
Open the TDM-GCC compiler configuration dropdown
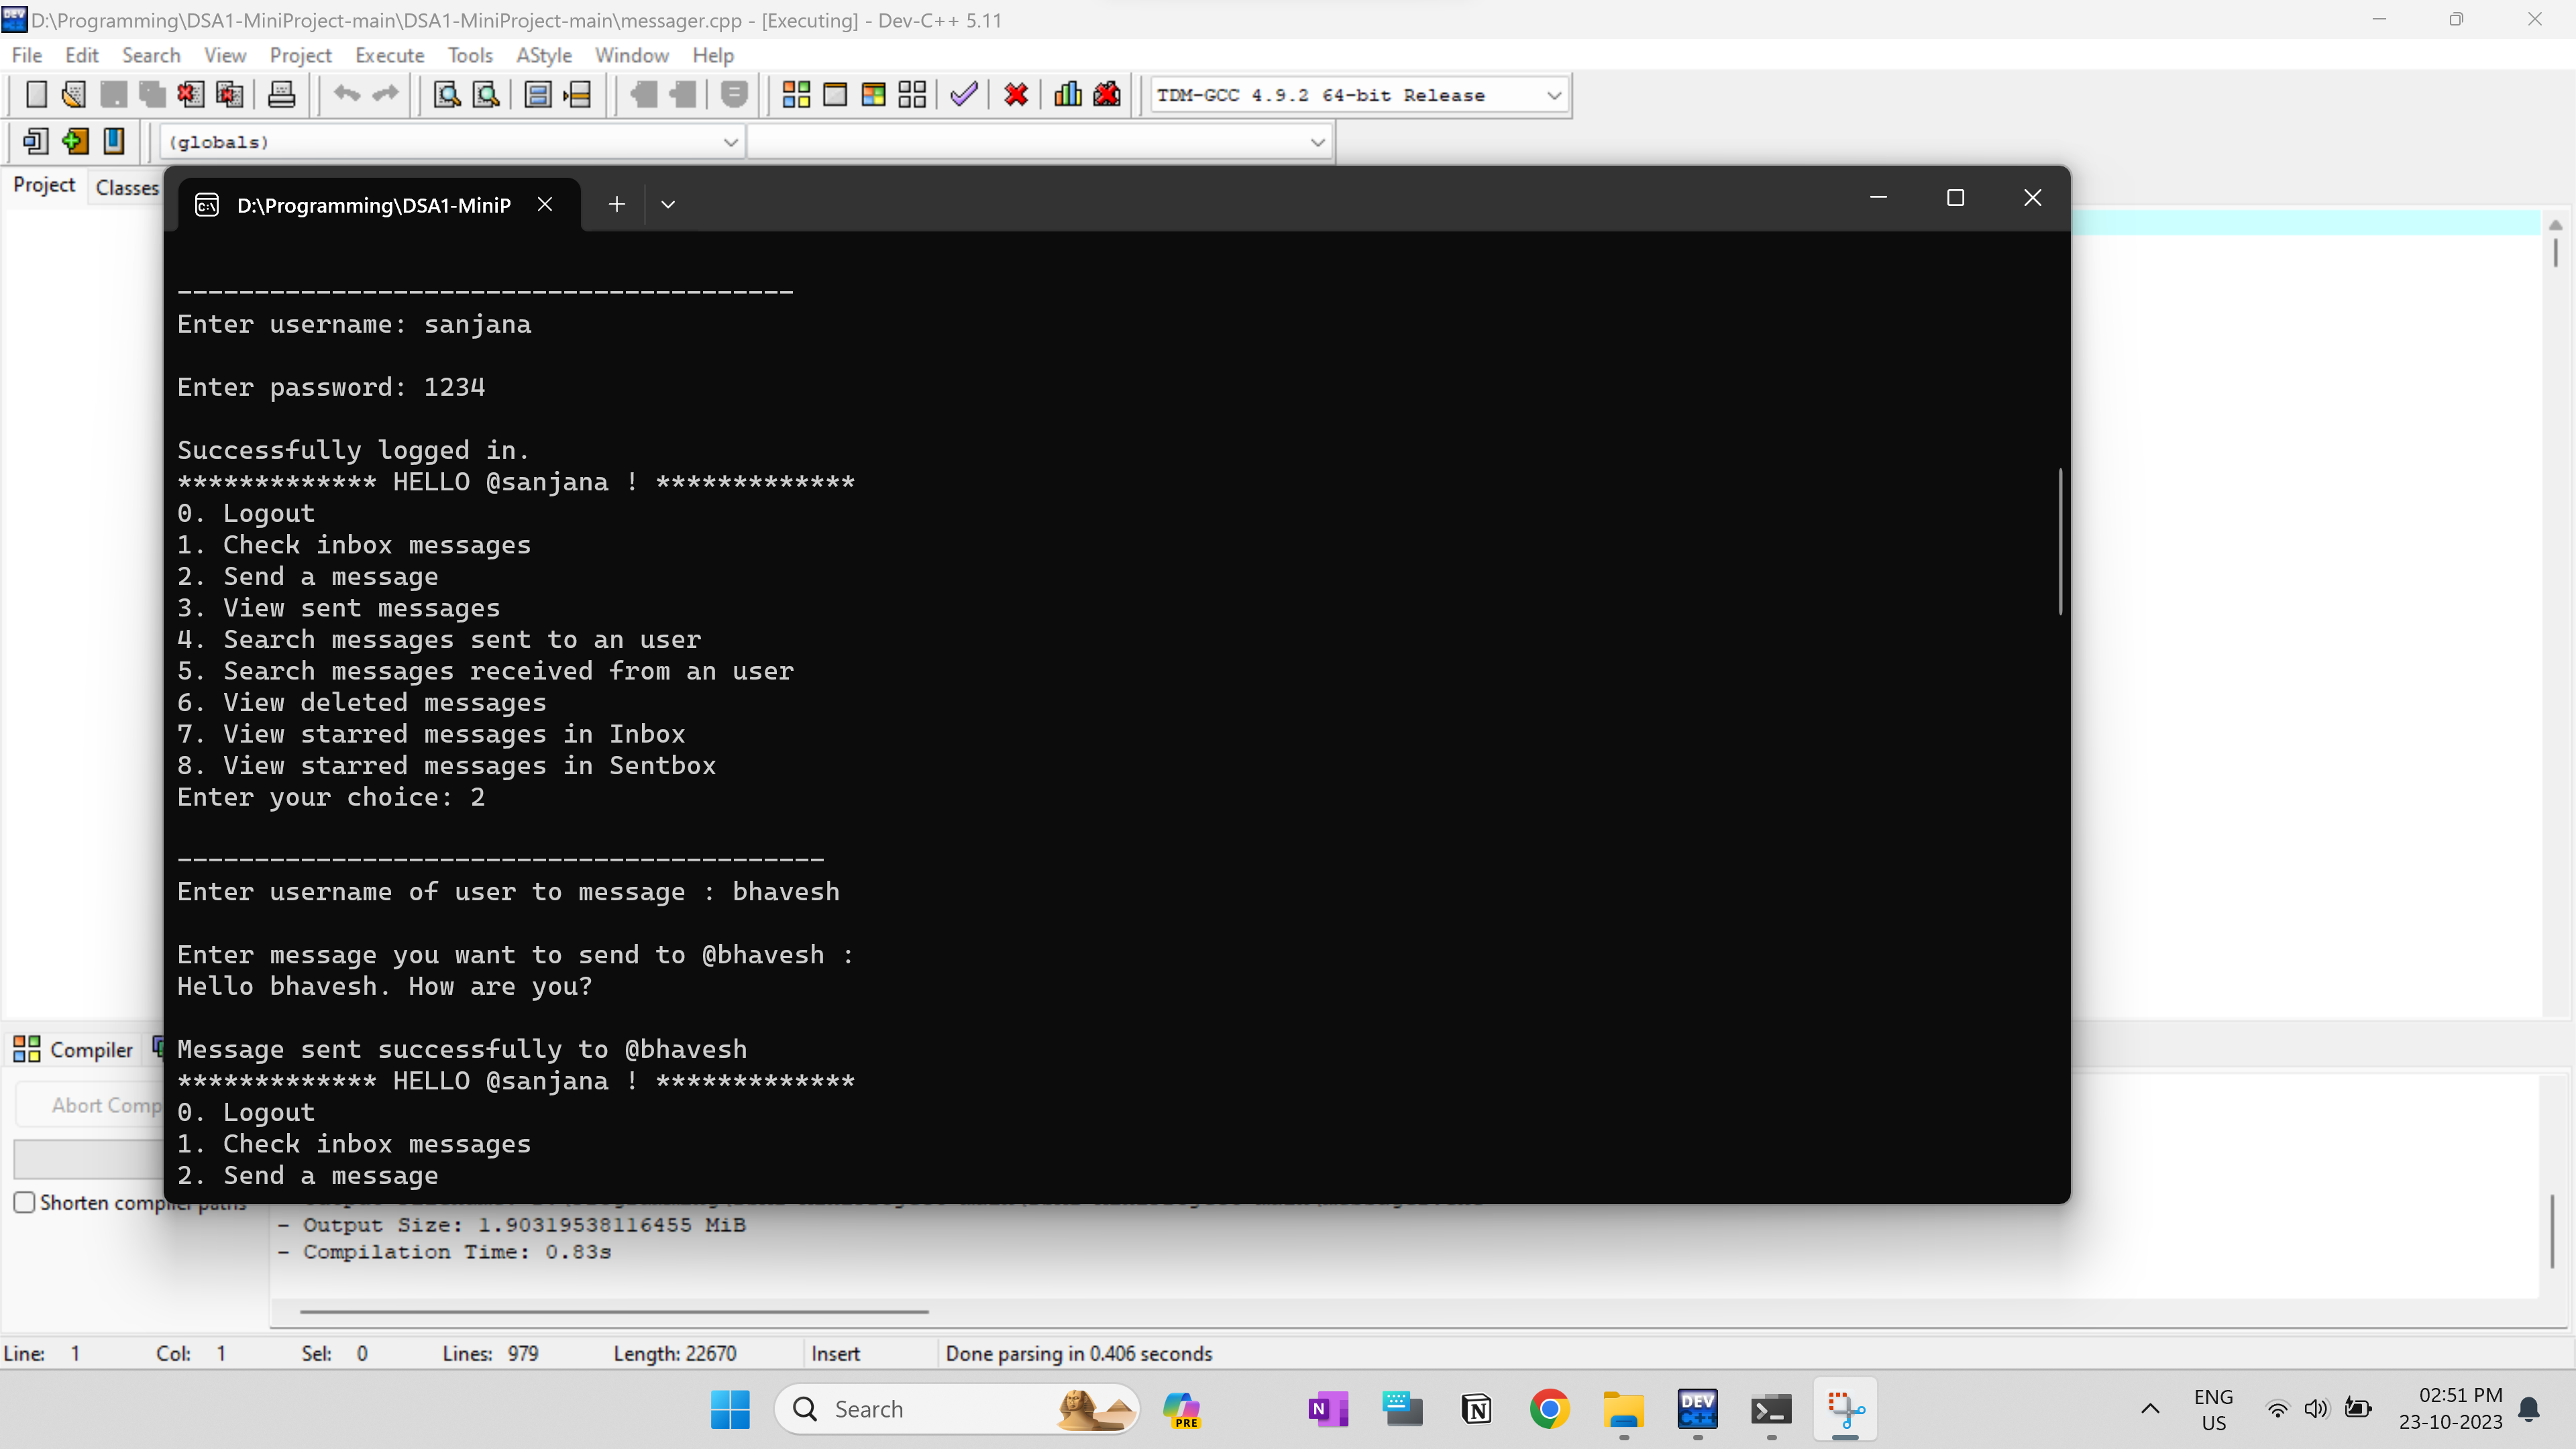click(1553, 95)
